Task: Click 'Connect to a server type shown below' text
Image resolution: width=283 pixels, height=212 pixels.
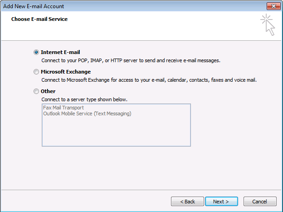Action: [x=84, y=99]
